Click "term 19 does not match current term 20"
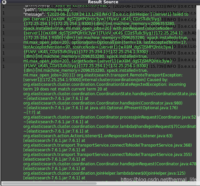 point(62,89)
